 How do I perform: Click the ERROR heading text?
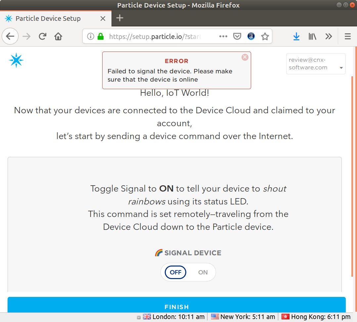177,61
